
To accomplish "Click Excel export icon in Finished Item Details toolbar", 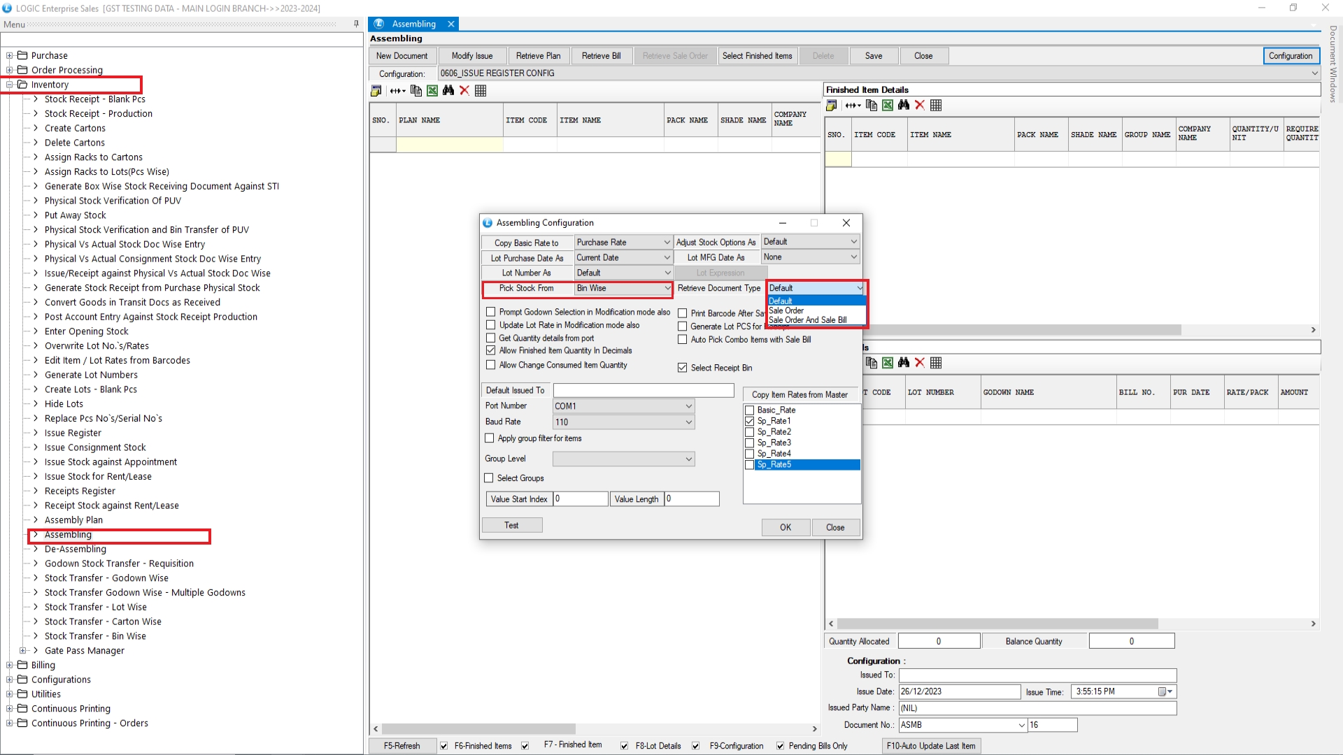I will [888, 106].
